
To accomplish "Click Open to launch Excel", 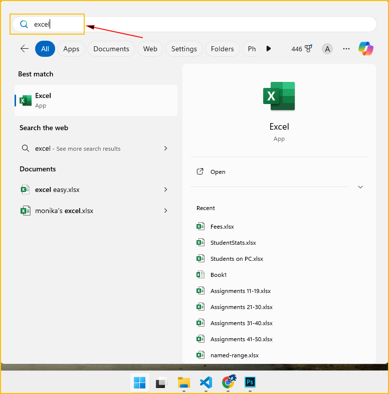I will 218,172.
